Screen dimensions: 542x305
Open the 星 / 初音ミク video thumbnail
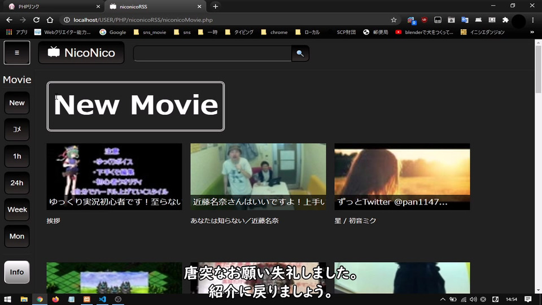pos(402,177)
